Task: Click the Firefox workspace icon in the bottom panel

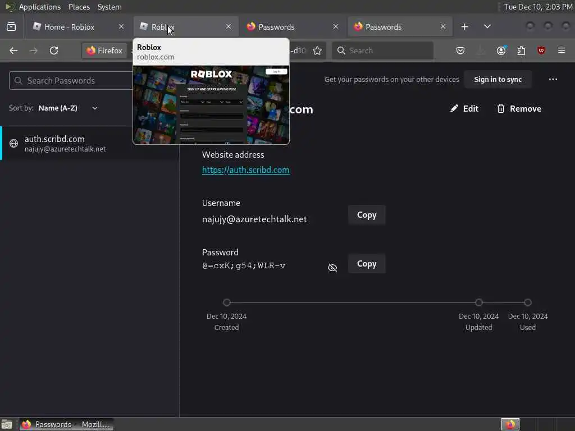Action: pos(510,424)
